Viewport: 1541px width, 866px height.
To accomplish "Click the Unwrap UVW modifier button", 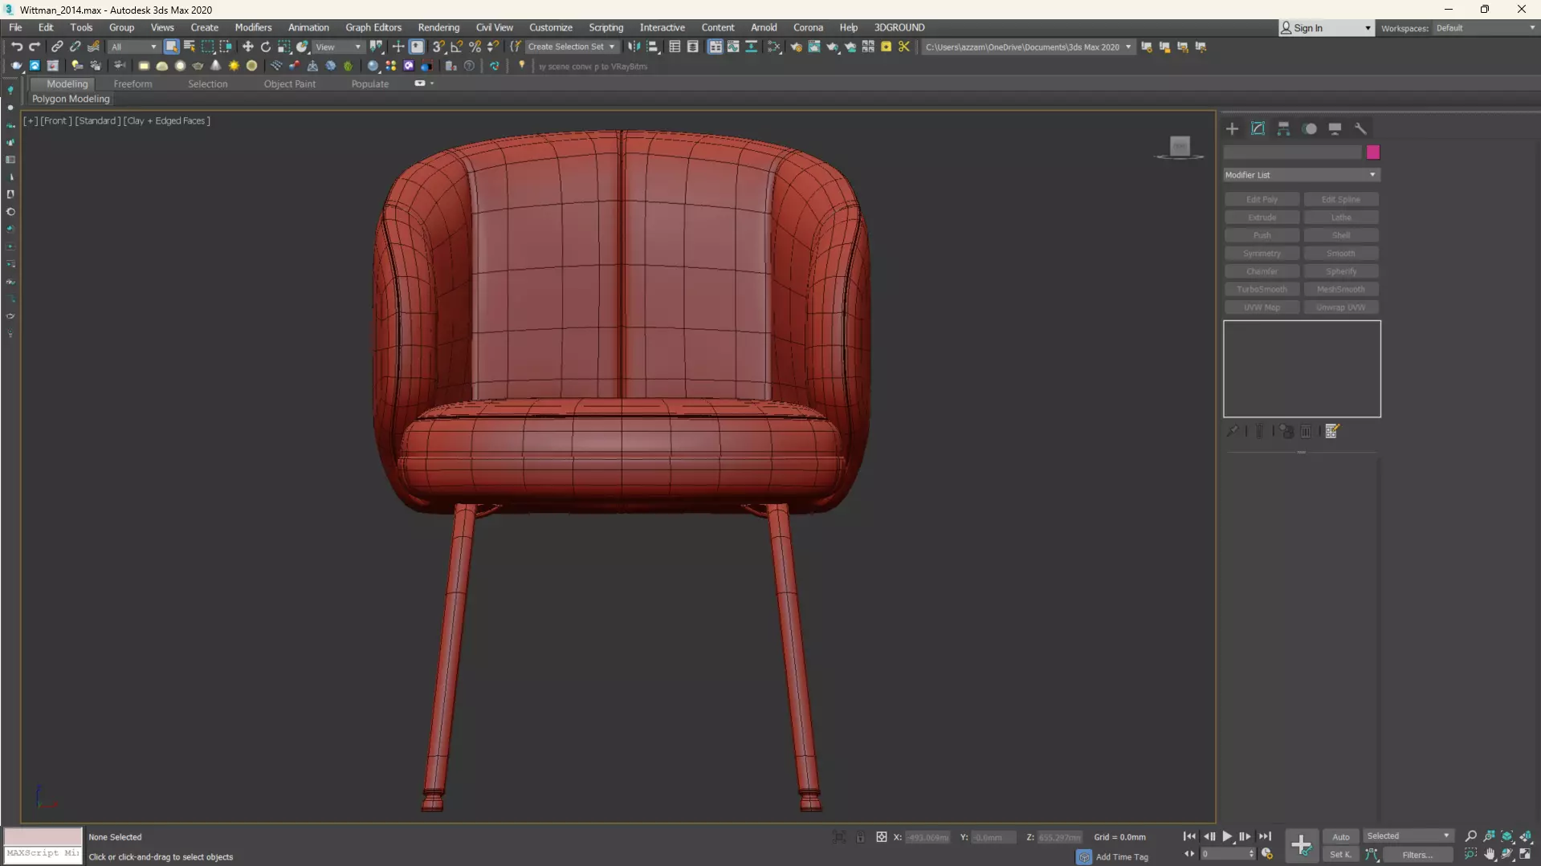I will (1340, 307).
